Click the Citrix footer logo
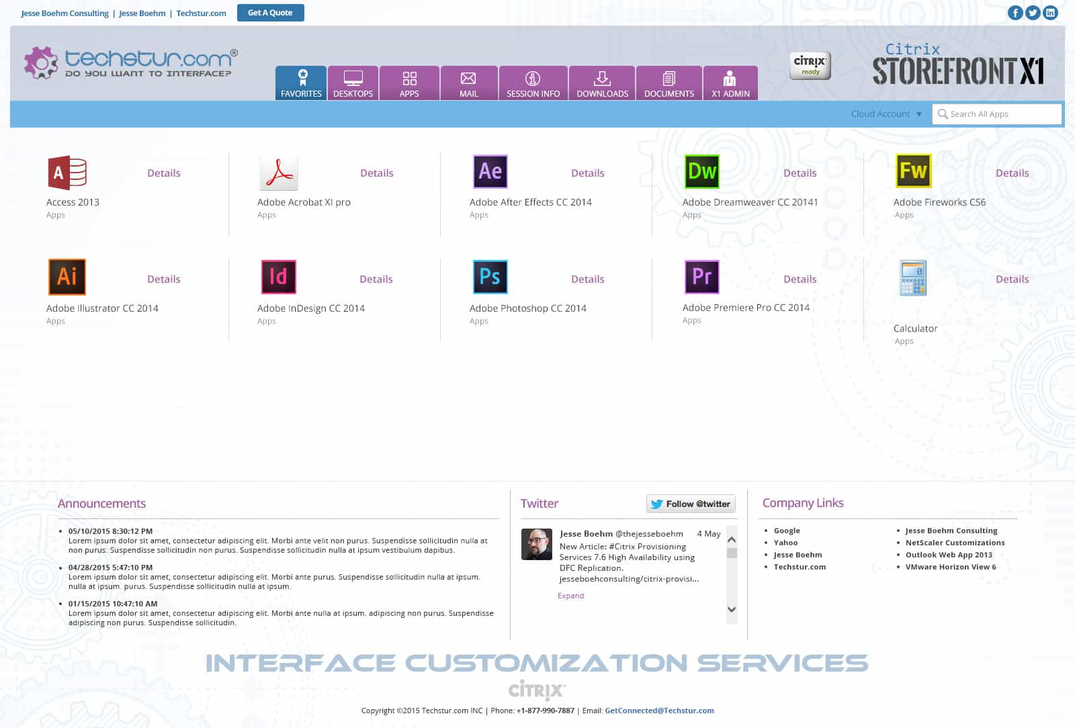 click(537, 690)
